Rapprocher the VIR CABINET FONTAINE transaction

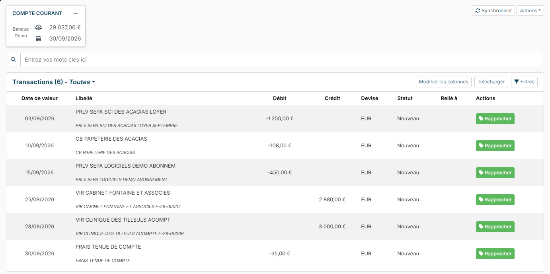(x=495, y=200)
